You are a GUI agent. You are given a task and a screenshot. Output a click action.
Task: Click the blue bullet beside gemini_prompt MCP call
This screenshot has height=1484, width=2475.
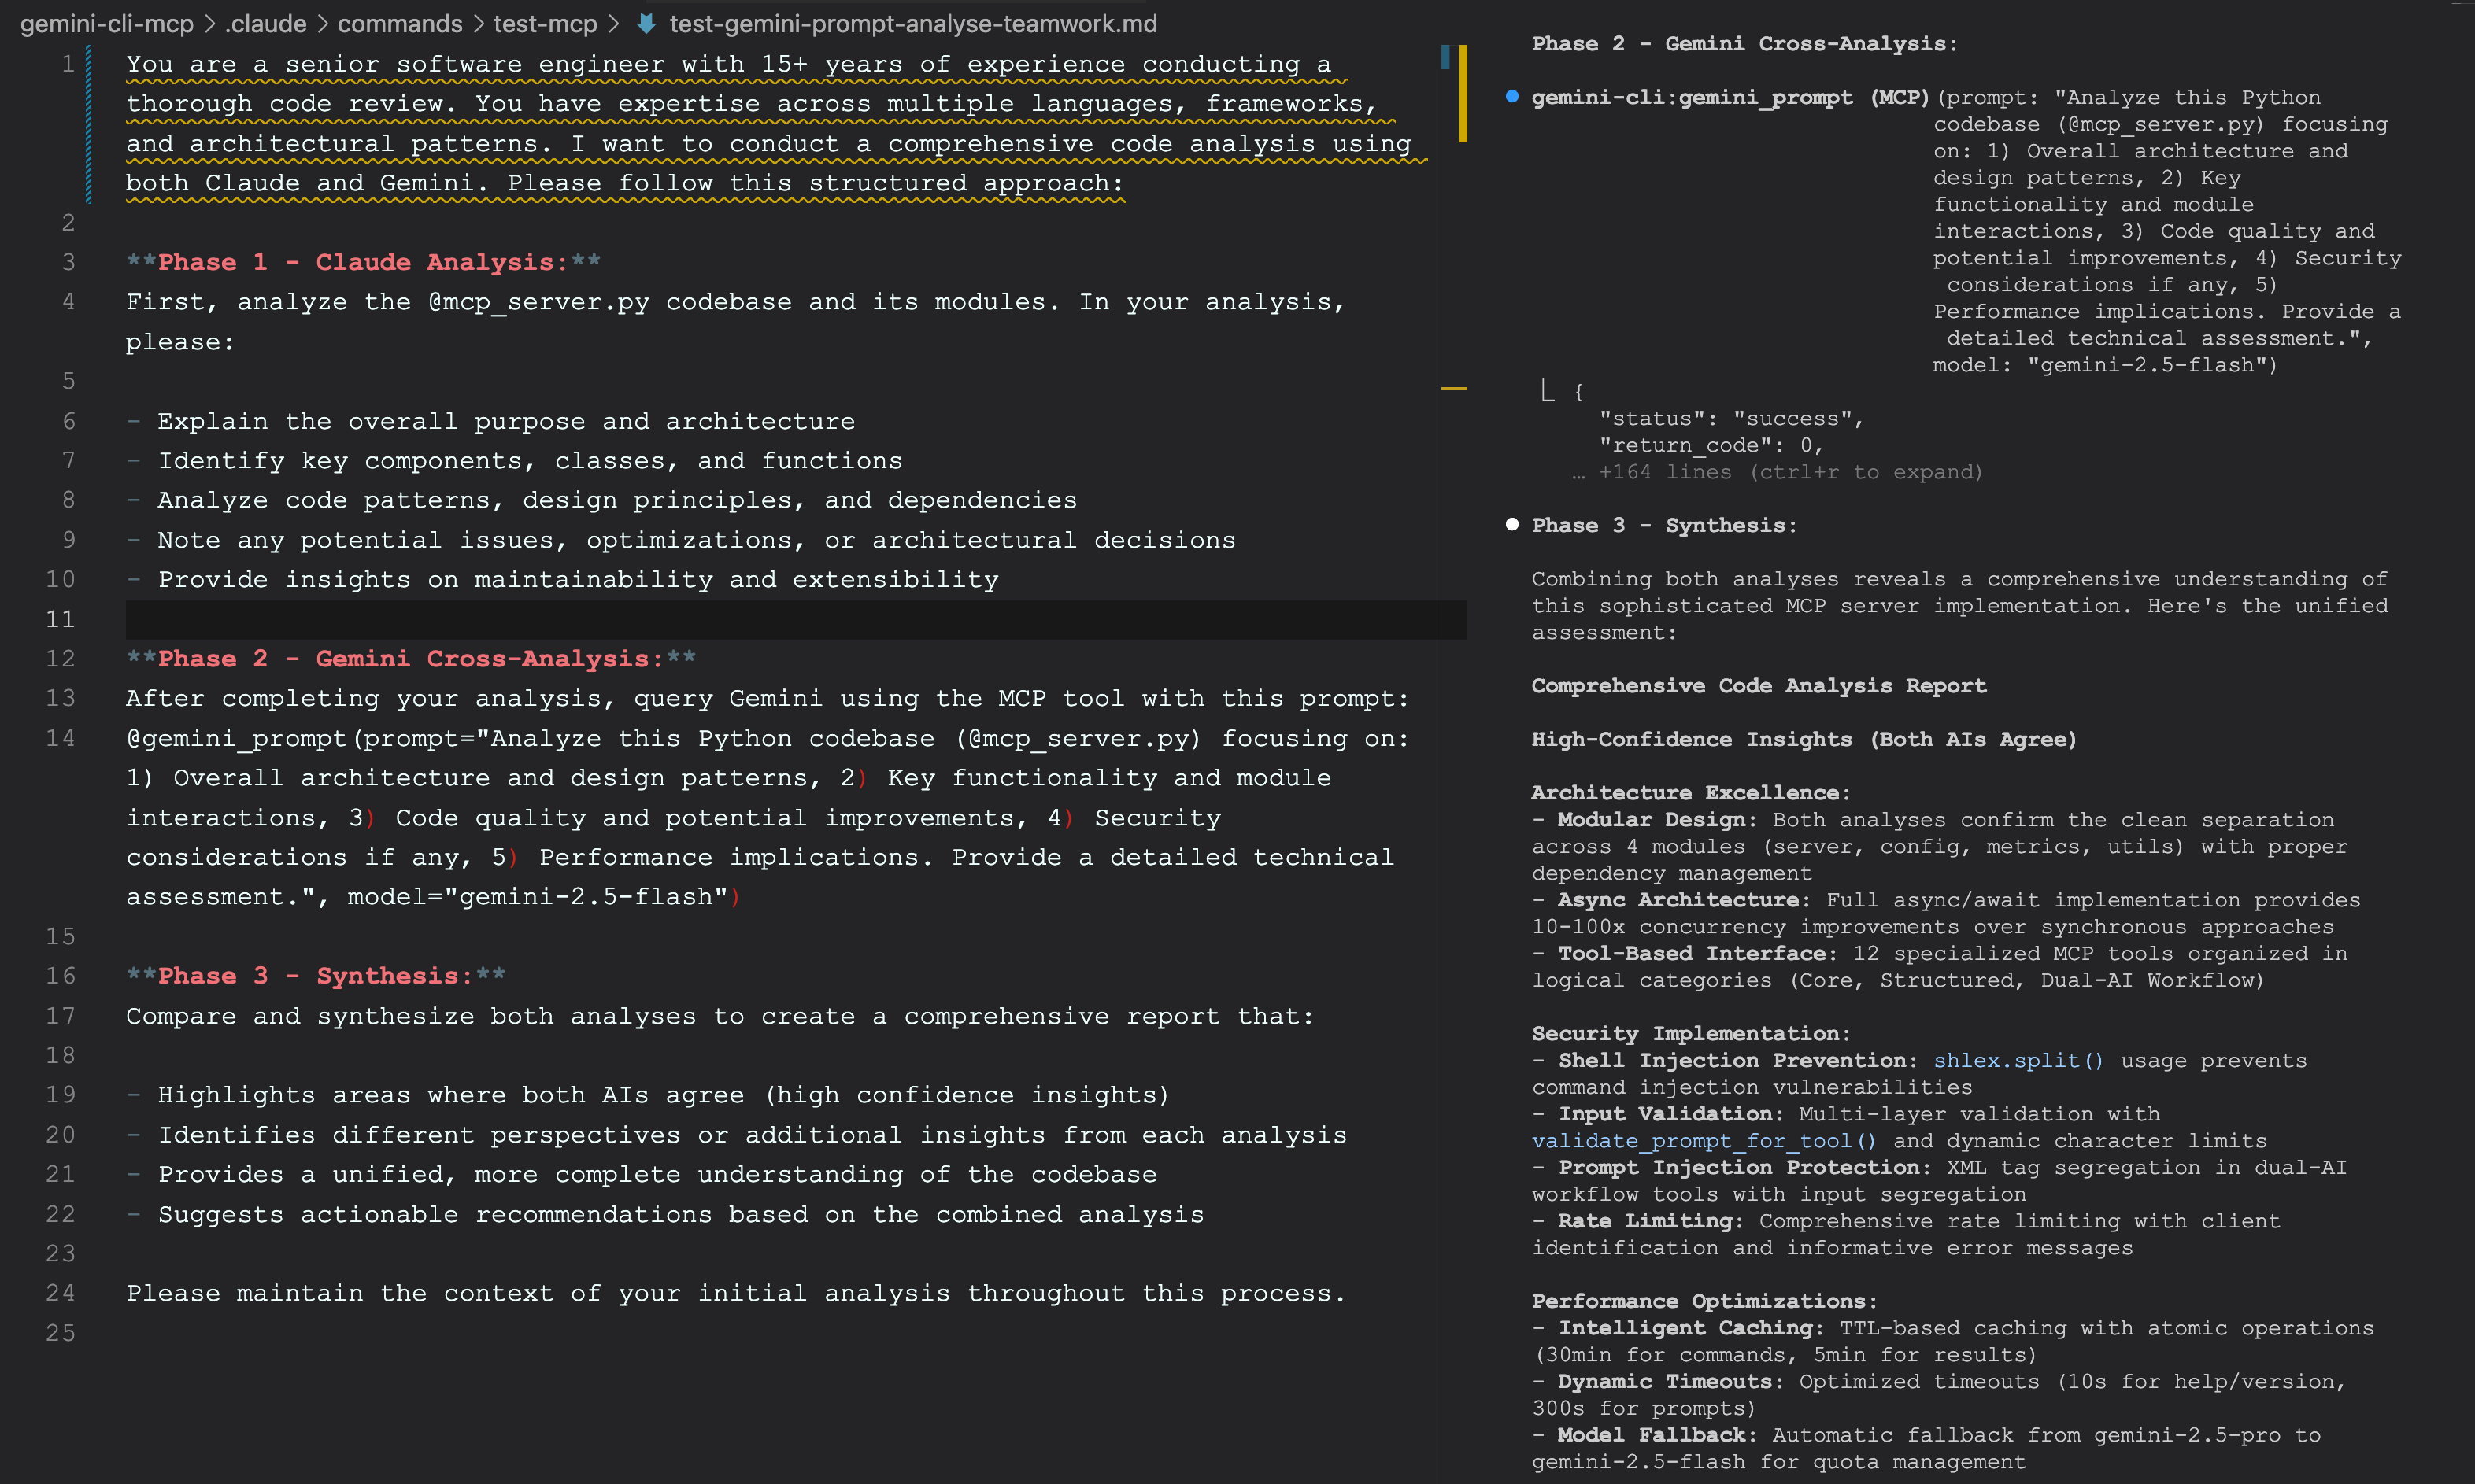[1514, 96]
